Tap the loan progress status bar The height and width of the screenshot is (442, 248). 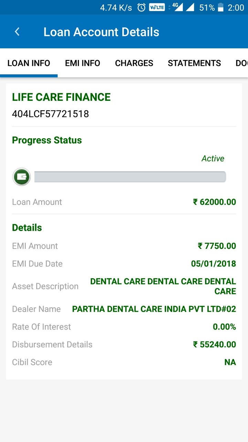130,177
